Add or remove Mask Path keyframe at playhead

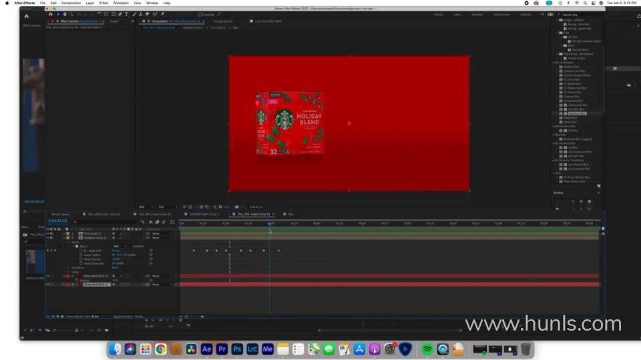(51, 251)
